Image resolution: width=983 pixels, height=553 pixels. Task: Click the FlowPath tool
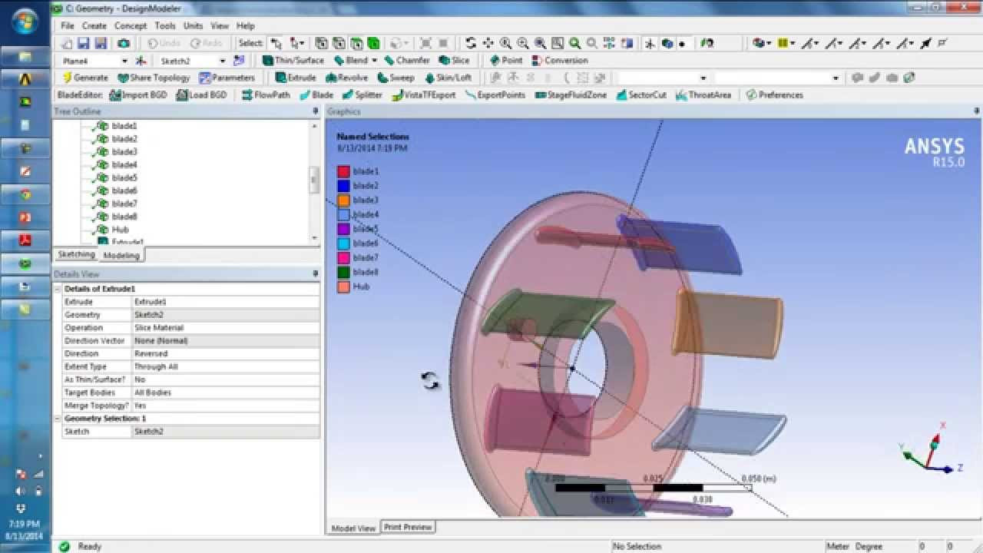click(266, 95)
